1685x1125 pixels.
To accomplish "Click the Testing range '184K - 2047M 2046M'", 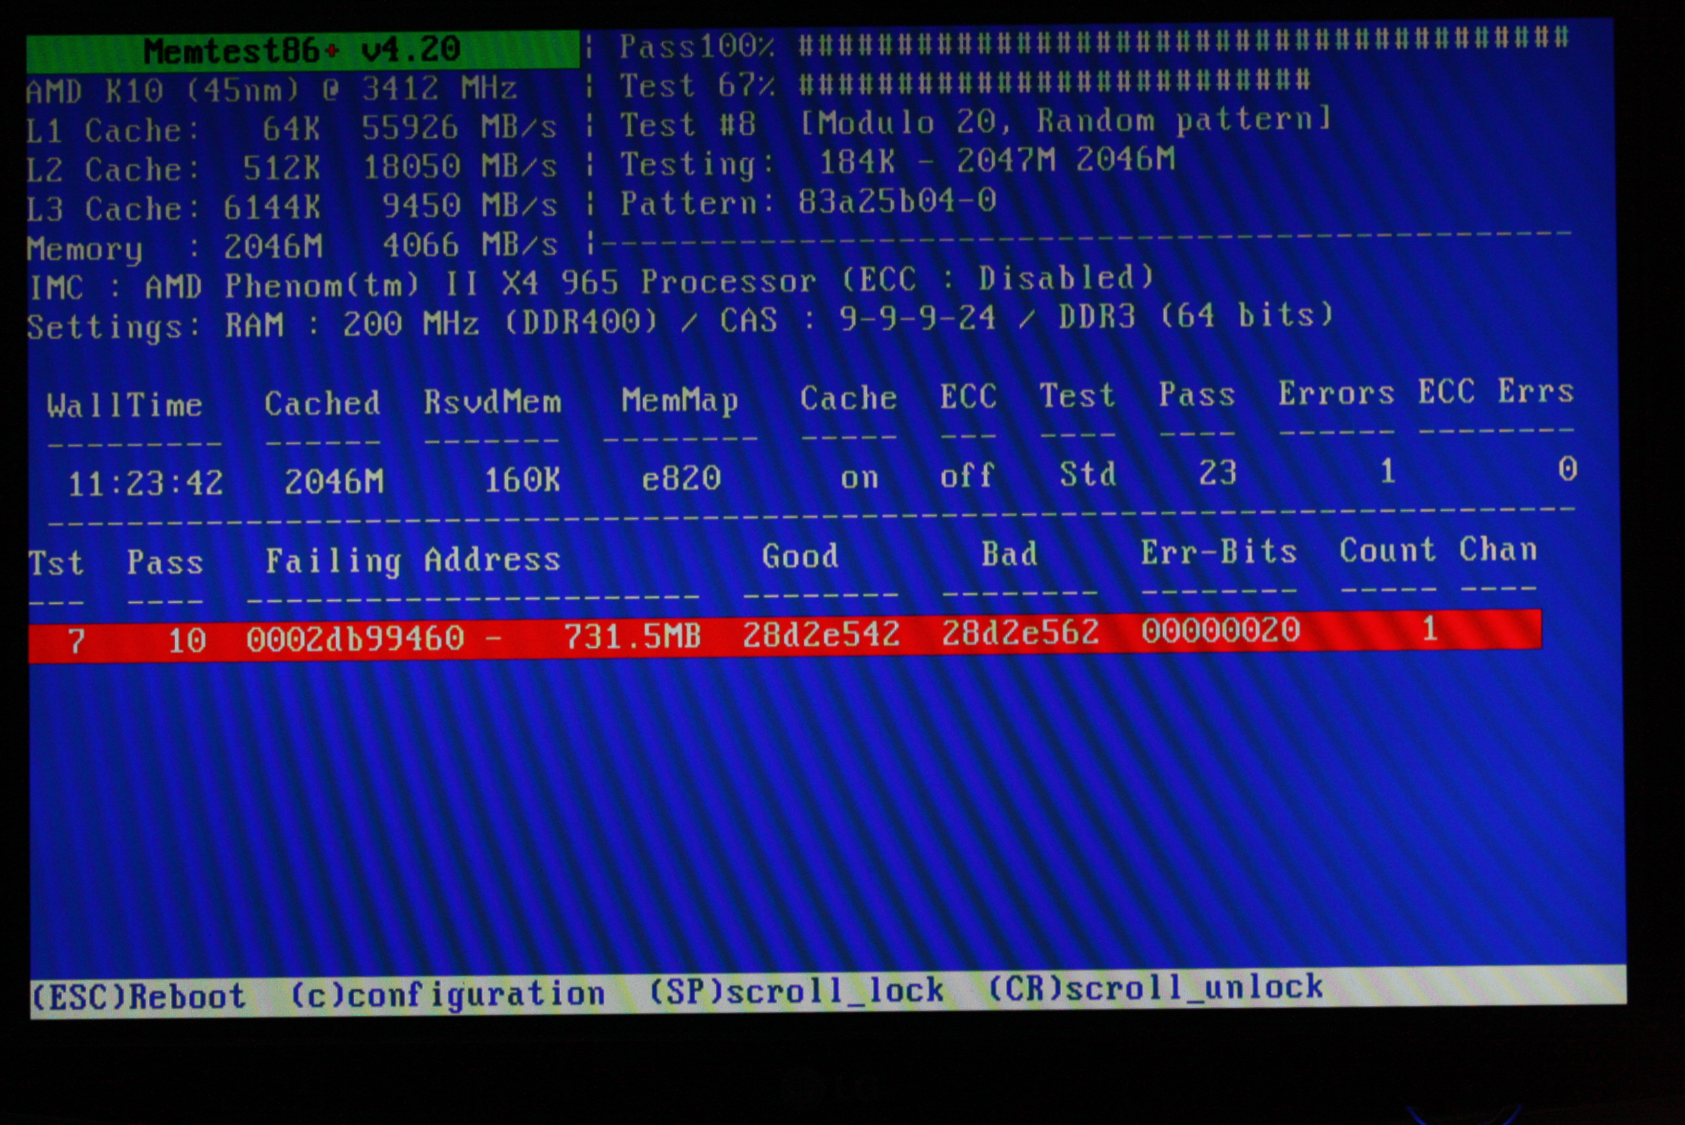I will 997,162.
